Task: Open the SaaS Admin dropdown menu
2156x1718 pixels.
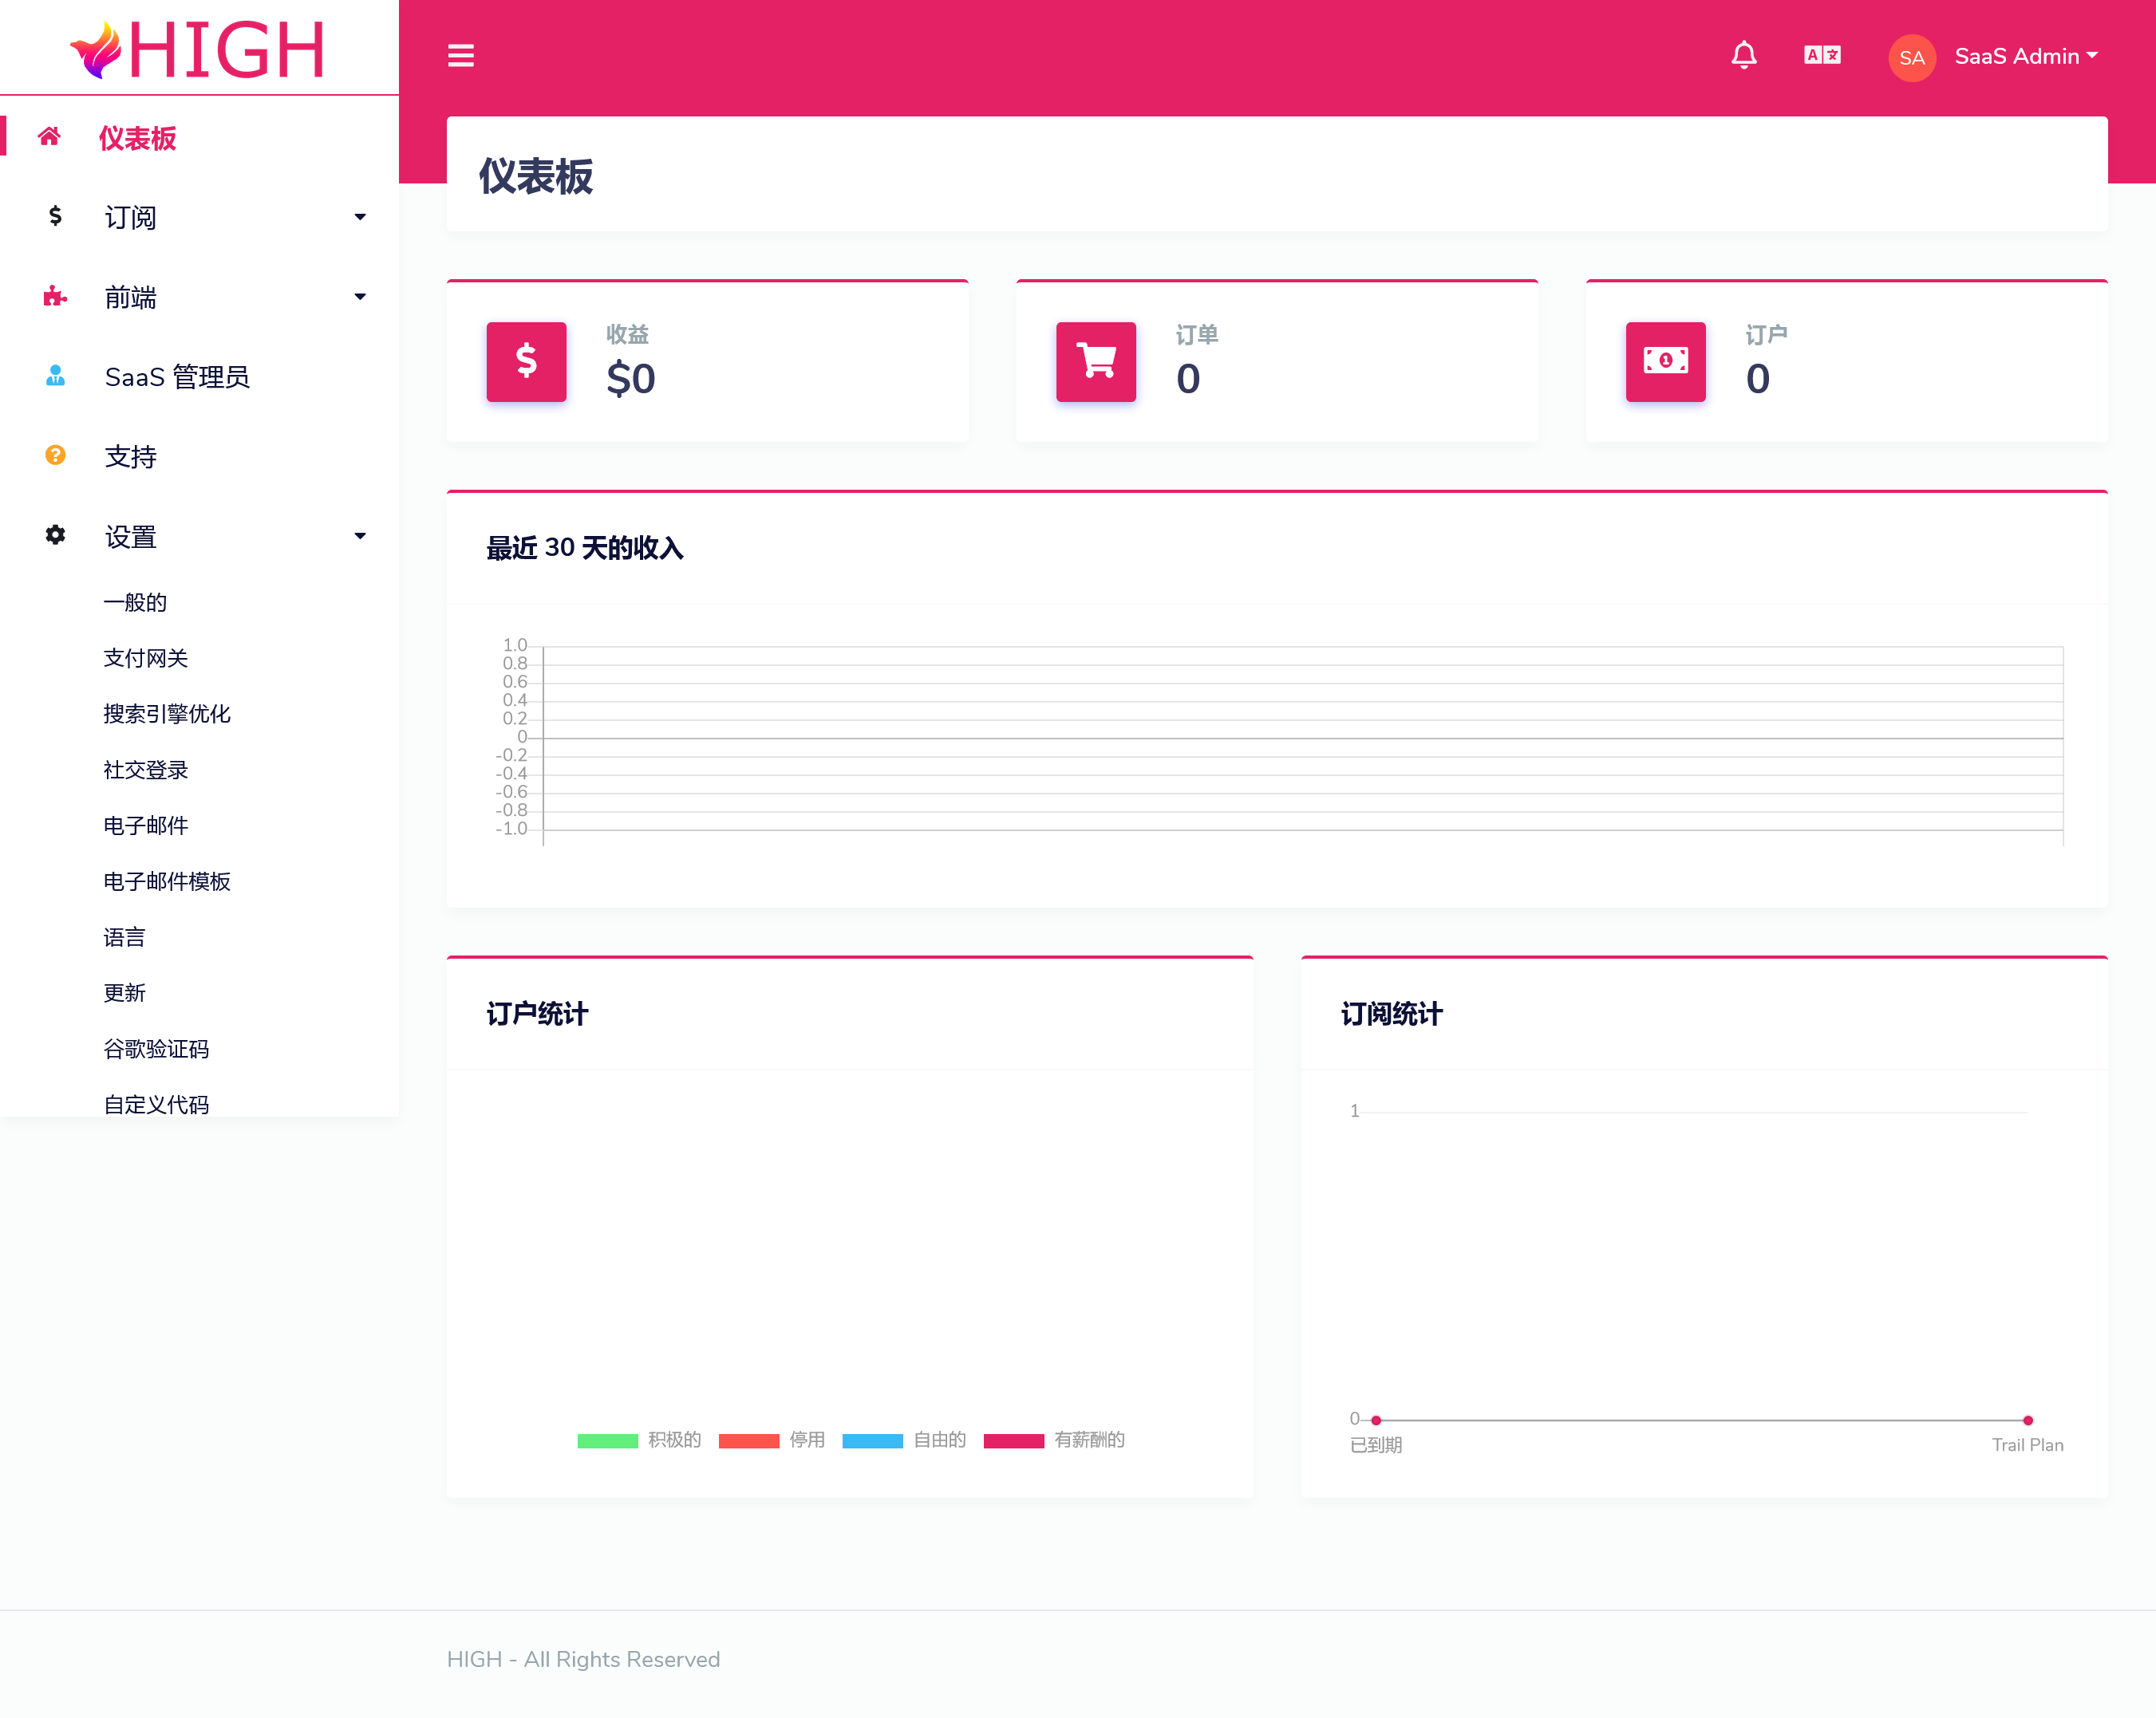Action: [x=2020, y=56]
